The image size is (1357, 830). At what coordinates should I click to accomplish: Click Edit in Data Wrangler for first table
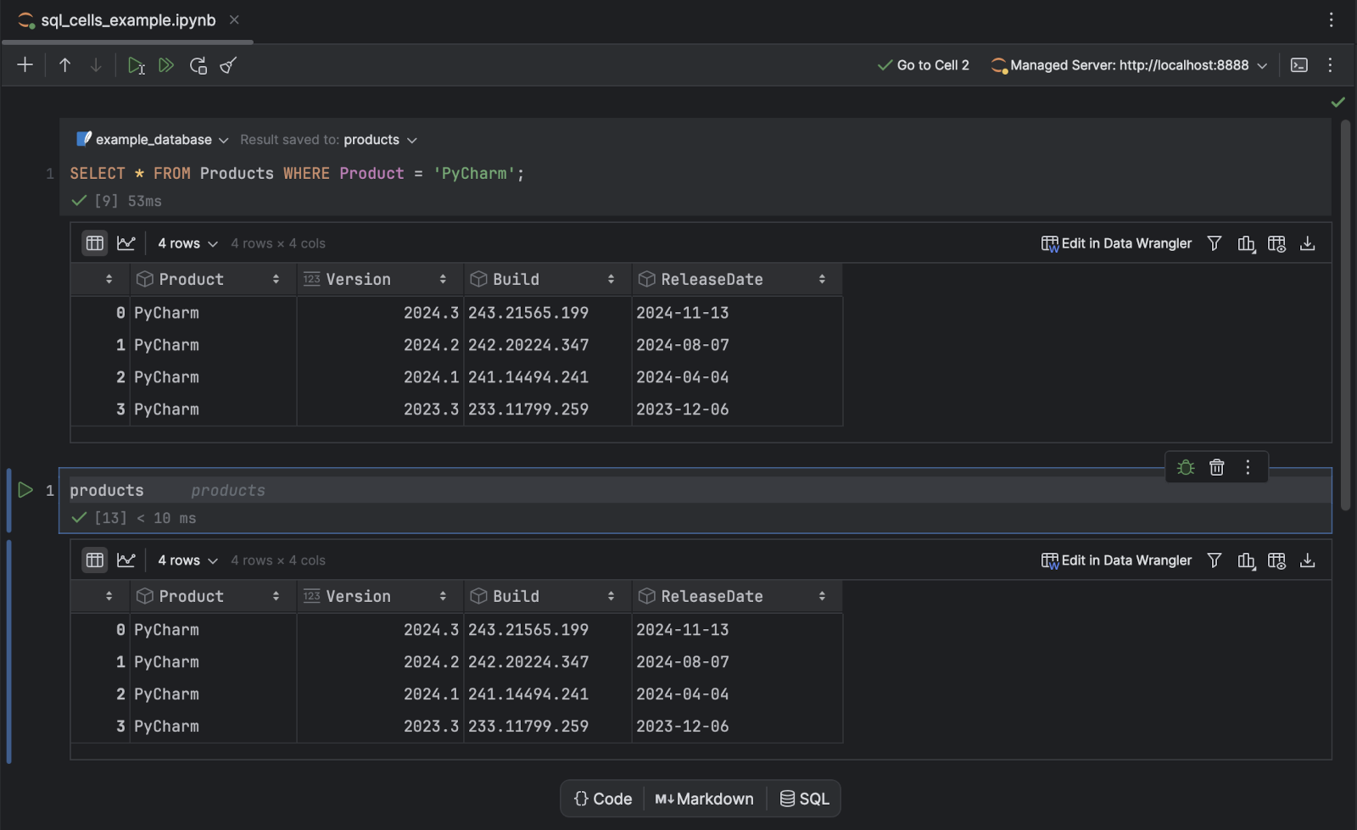click(x=1116, y=243)
